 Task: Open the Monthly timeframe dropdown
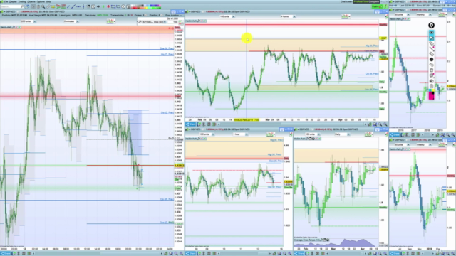click(424, 14)
